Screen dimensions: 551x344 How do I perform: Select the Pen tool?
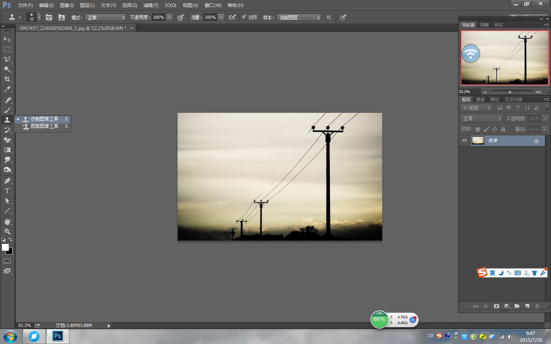tap(7, 181)
